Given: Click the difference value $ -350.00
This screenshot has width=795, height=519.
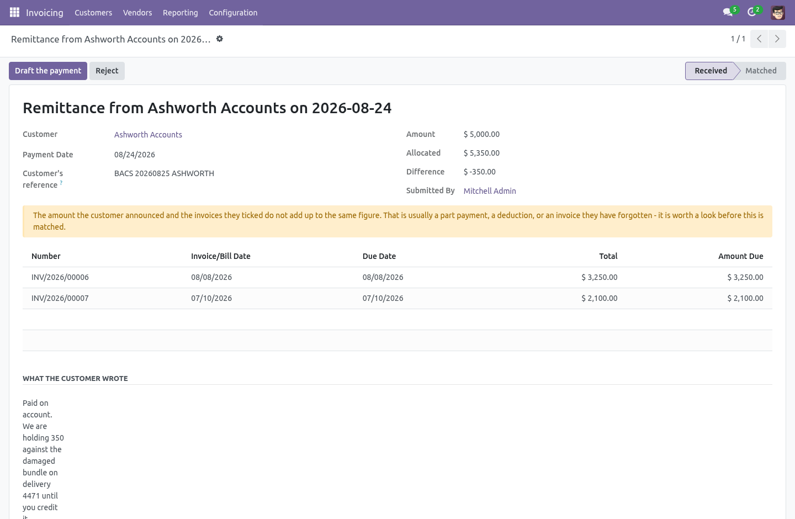Looking at the screenshot, I should 480,172.
